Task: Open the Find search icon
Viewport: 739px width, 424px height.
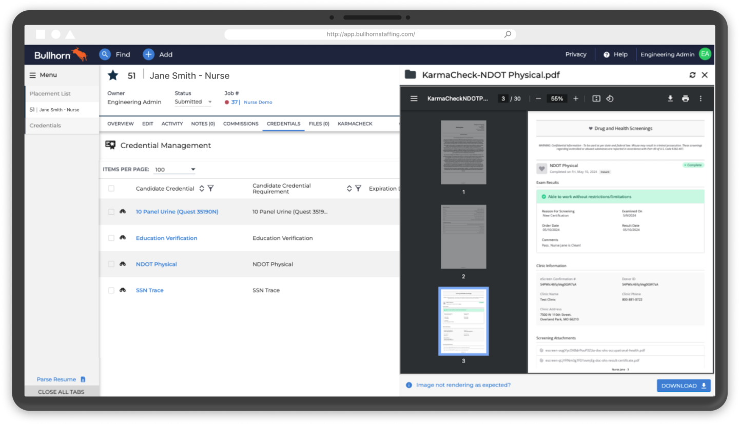Action: pos(105,54)
